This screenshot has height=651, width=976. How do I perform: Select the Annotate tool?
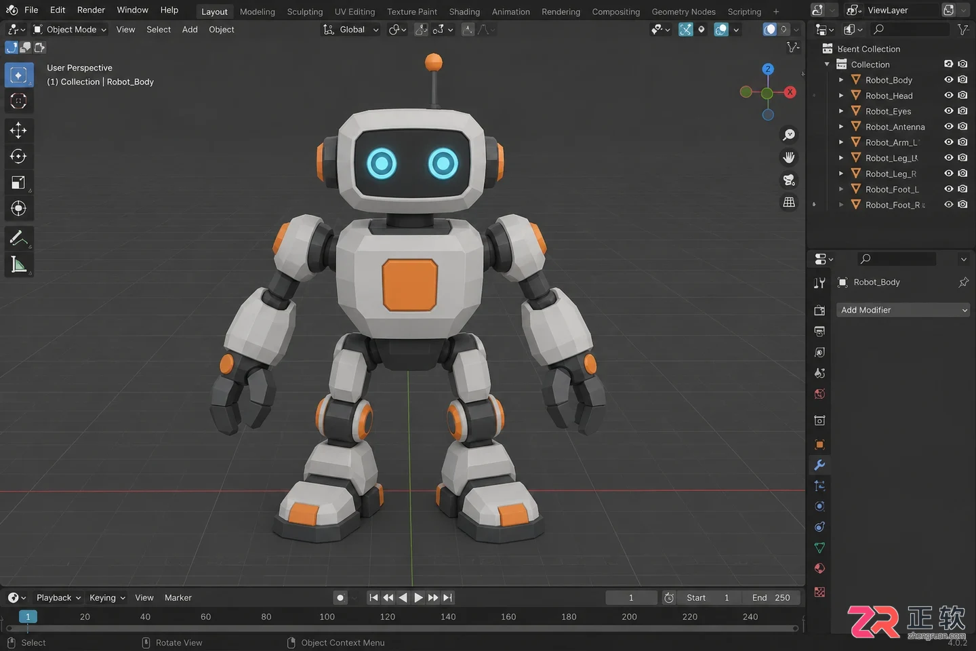[18, 238]
